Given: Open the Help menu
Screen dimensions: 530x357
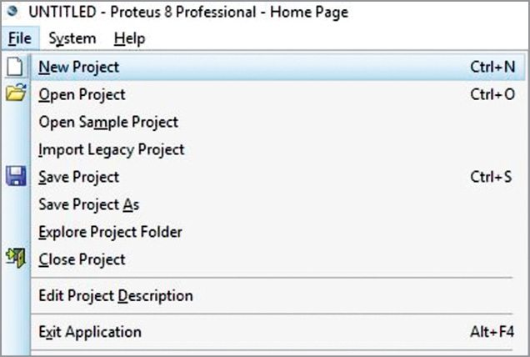Looking at the screenshot, I should [x=129, y=38].
